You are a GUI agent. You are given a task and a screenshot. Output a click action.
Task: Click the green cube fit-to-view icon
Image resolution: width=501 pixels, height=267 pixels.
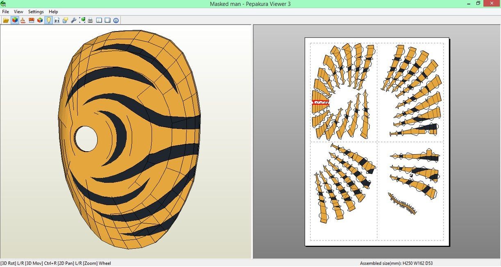coord(82,20)
